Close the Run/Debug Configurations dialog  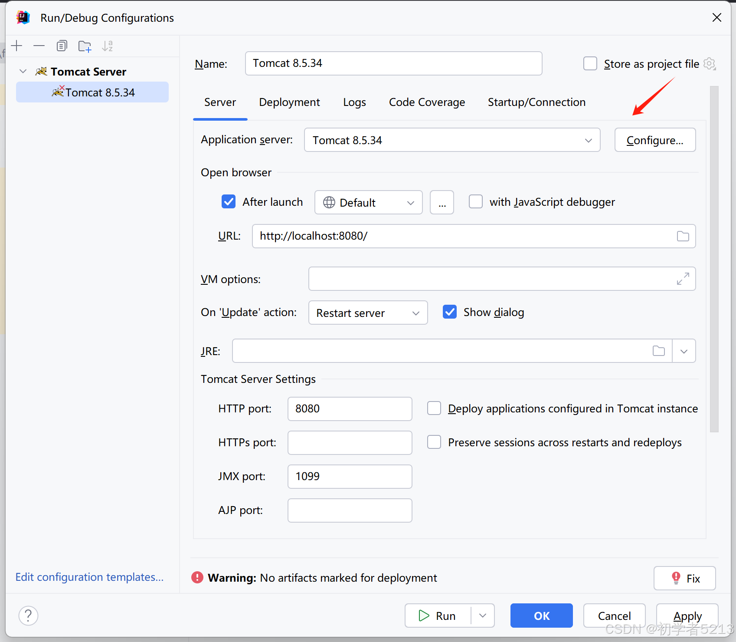pos(716,17)
